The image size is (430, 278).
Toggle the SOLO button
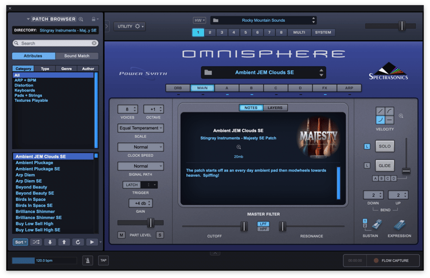coord(385,146)
